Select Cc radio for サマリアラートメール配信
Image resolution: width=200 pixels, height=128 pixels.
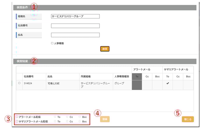click(67, 121)
